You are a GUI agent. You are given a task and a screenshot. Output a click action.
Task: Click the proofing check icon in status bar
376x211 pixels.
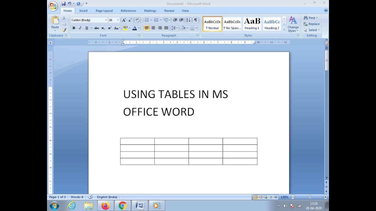90,197
